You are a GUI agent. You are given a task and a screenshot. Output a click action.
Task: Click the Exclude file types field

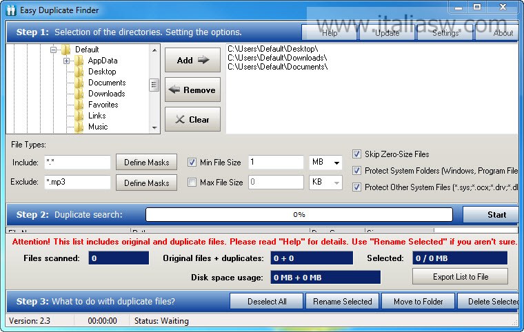pyautogui.click(x=77, y=182)
